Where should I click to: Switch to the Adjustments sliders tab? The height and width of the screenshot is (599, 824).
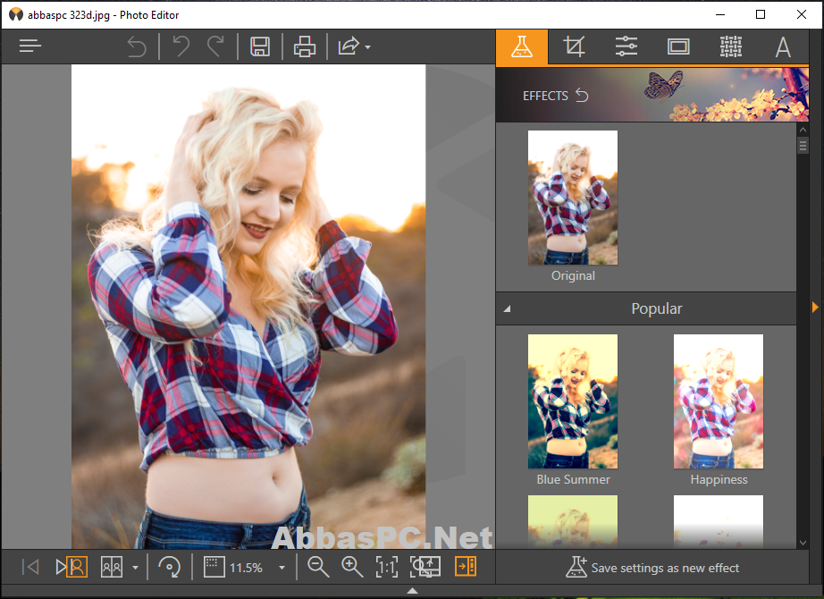[626, 46]
